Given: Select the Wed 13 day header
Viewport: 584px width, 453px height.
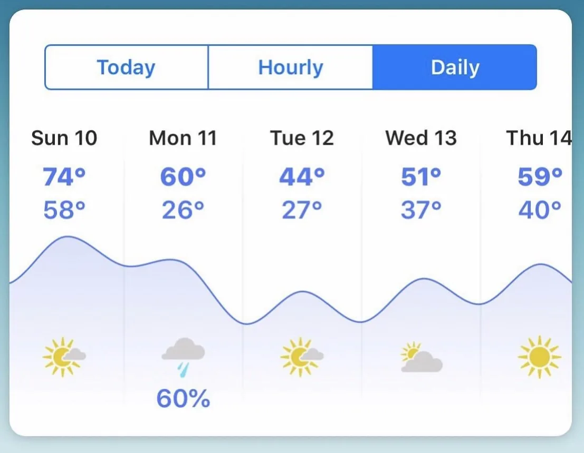Looking at the screenshot, I should 421,138.
